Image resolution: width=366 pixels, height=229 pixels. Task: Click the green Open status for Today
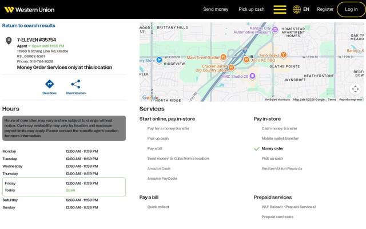(70, 191)
